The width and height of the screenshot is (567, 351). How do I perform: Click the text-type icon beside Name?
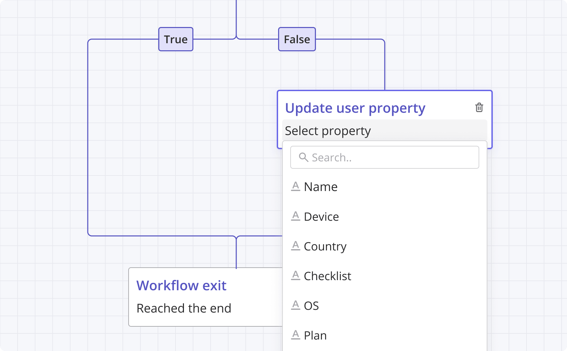296,187
